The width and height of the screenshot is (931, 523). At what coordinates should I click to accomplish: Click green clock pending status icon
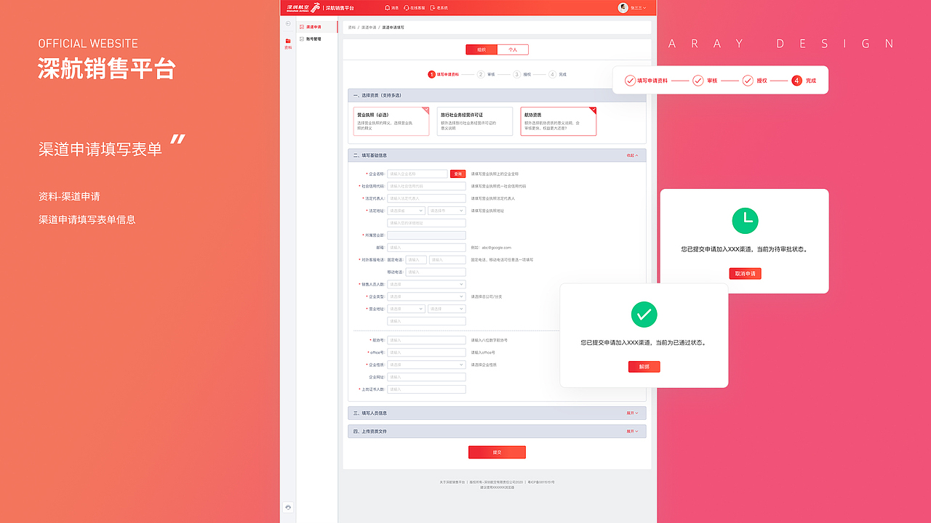[745, 220]
